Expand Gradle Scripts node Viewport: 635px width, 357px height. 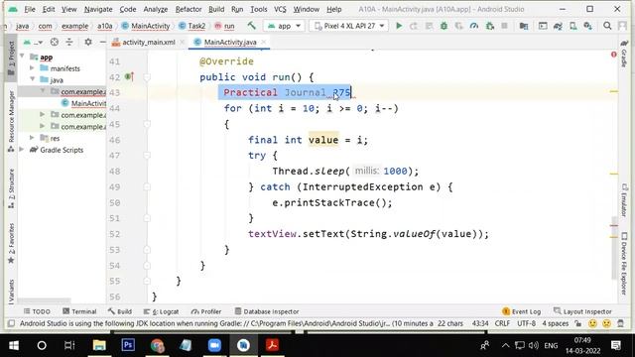22,150
